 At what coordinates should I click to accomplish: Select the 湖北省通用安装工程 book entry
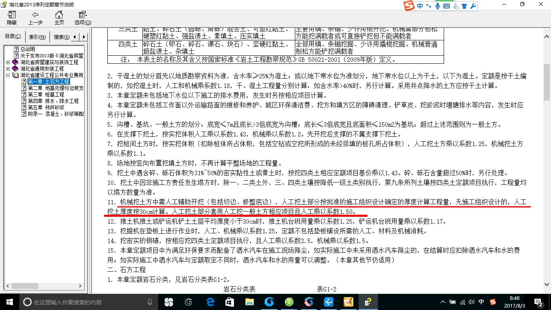coord(42,69)
